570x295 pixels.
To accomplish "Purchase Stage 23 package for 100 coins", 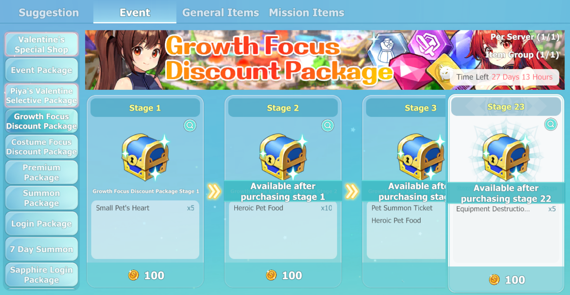I will (x=506, y=279).
